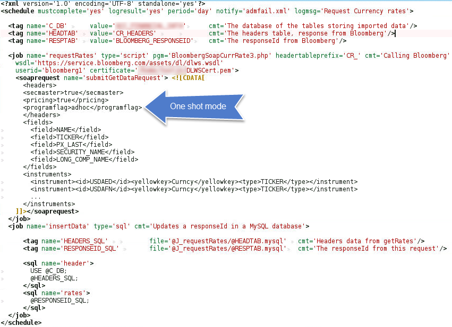Click the <field>SECURITY_NAME</field> line
This screenshot has width=452, height=327.
82,152
